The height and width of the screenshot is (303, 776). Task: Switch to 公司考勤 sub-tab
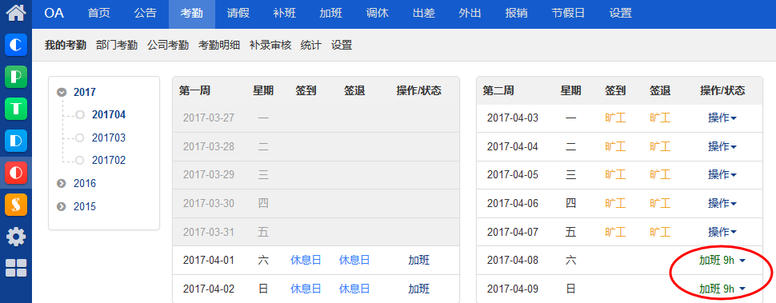[168, 46]
